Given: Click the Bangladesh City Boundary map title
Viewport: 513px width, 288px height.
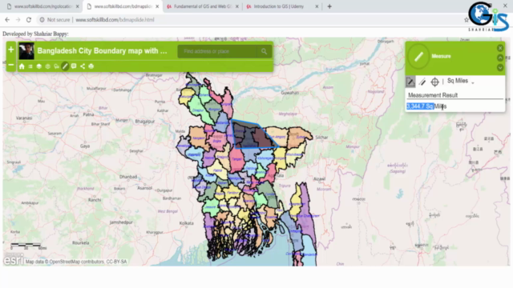Looking at the screenshot, I should pos(102,51).
